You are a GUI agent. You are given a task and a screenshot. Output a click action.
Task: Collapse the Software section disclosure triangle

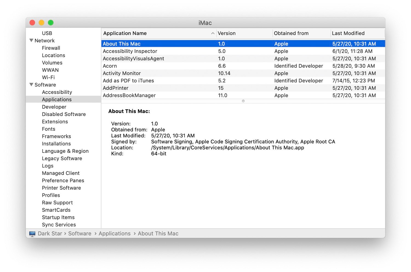(31, 85)
